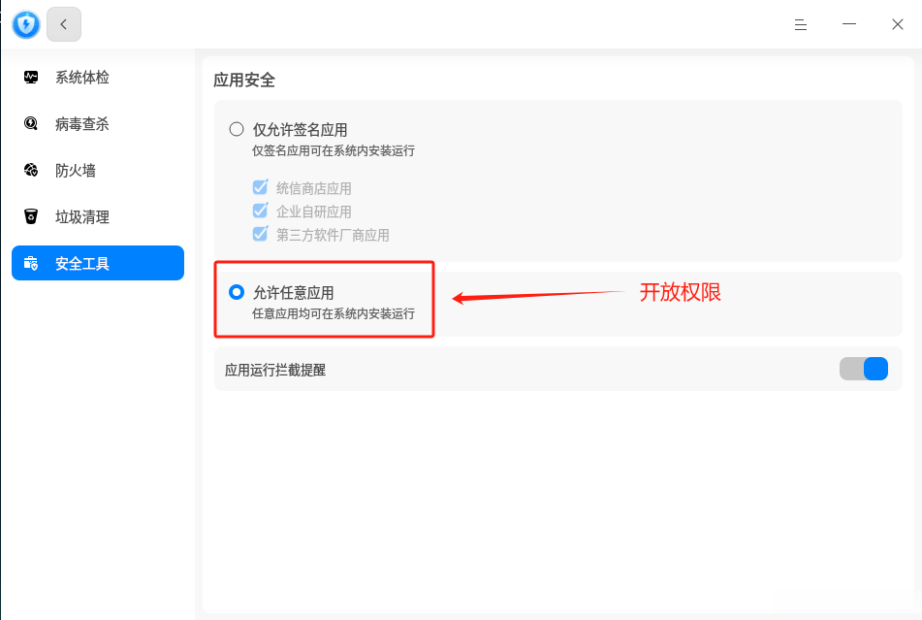Click the 垃圾清理 trash bin icon
The image size is (922, 620).
[x=31, y=217]
